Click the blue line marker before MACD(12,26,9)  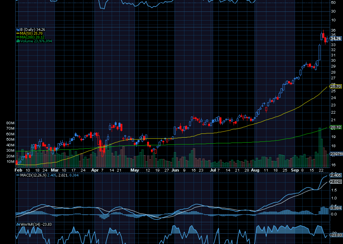pos(18,175)
